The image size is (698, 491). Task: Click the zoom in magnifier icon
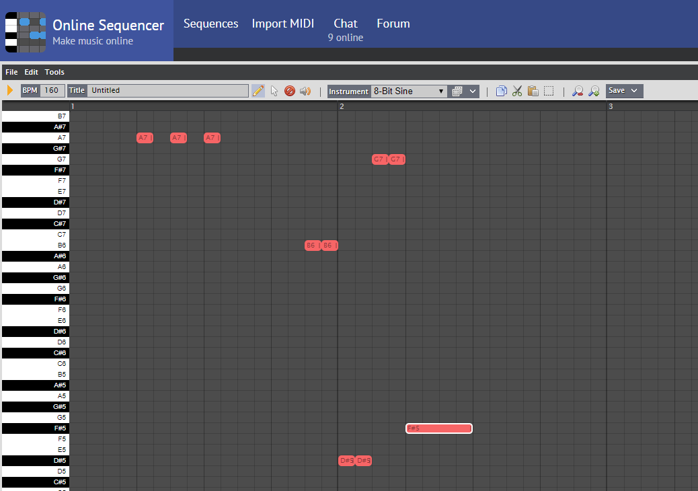pos(594,91)
